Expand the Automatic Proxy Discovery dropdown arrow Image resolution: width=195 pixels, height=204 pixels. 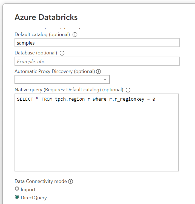tap(105, 80)
